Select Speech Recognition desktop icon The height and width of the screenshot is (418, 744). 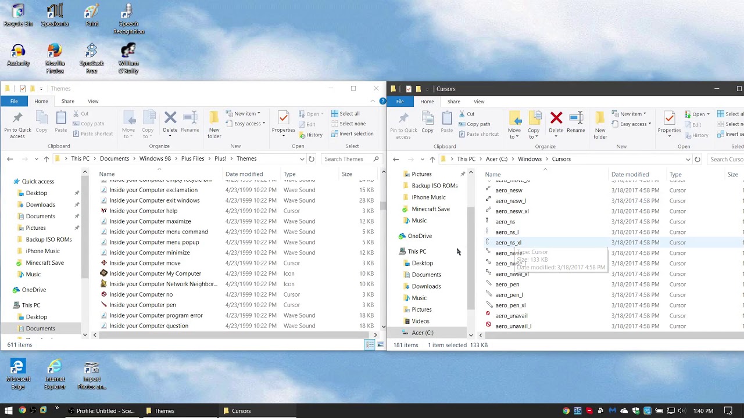(128, 19)
